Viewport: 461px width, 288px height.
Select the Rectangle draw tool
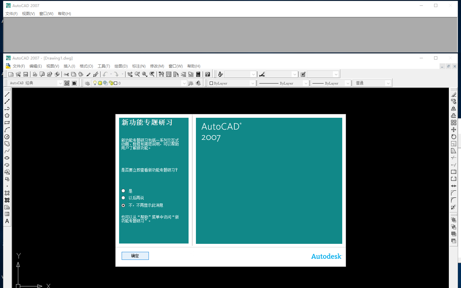7,123
